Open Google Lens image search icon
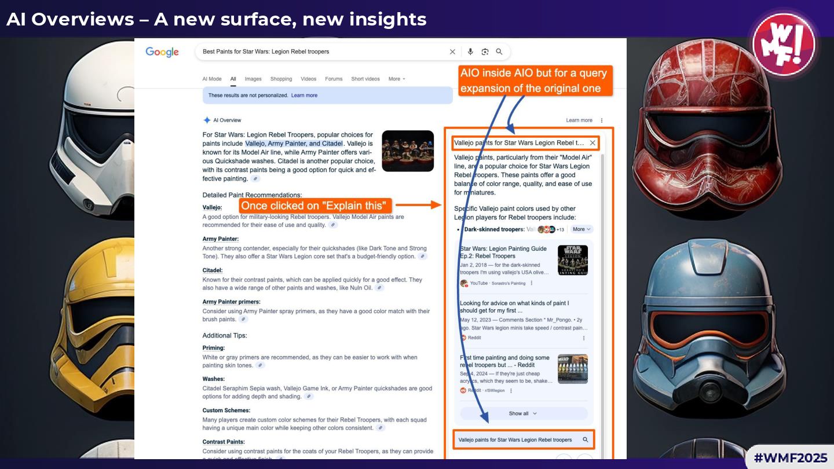This screenshot has height=469, width=834. (485, 52)
